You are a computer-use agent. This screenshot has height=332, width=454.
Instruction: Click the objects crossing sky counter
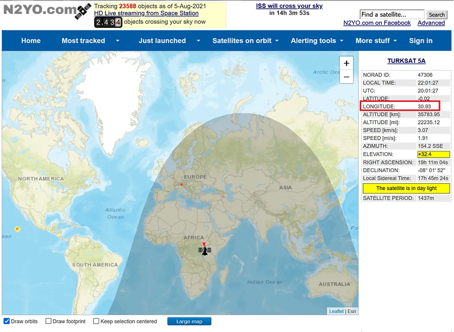(x=108, y=22)
